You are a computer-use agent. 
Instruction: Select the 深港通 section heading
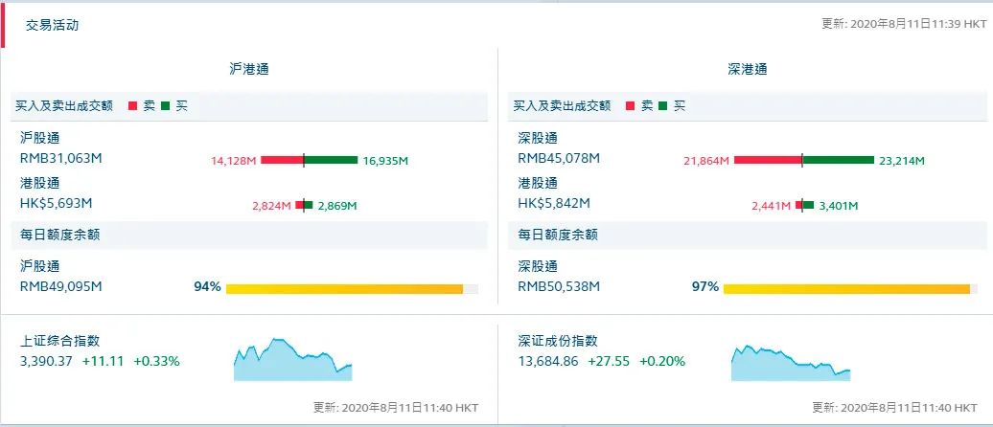coord(747,70)
